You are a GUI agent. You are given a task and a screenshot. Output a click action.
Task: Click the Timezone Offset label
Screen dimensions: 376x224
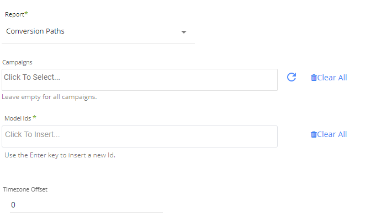[25, 189]
